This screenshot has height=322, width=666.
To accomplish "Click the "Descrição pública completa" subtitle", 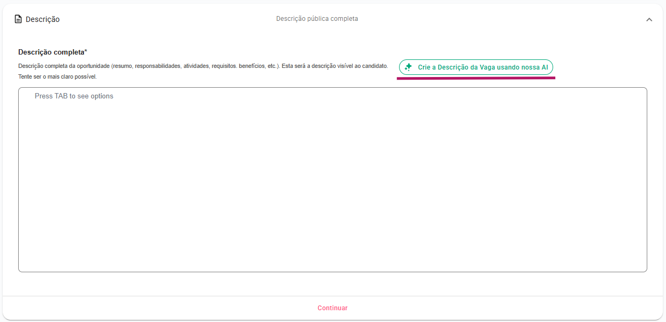I will [317, 19].
